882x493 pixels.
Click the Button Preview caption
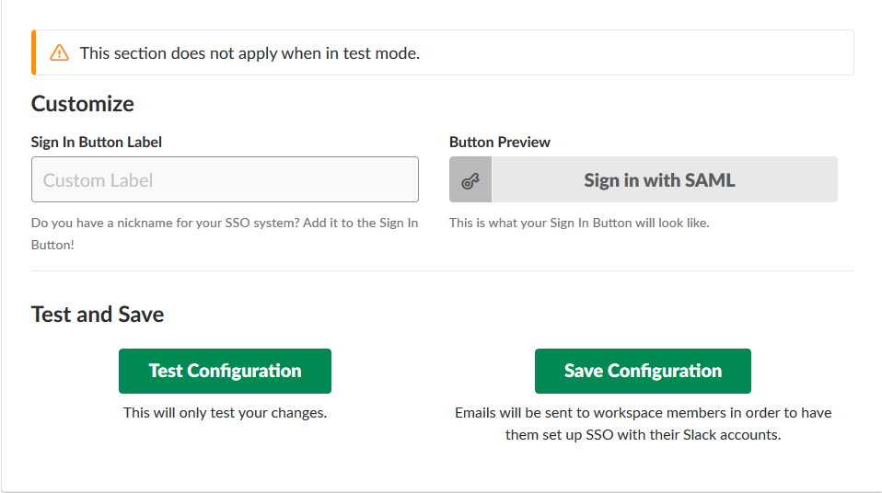pos(500,143)
